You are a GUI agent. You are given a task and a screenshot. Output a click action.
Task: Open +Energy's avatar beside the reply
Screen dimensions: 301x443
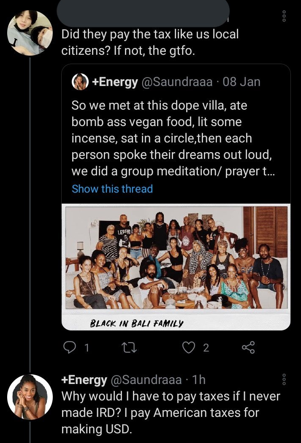coord(30,397)
